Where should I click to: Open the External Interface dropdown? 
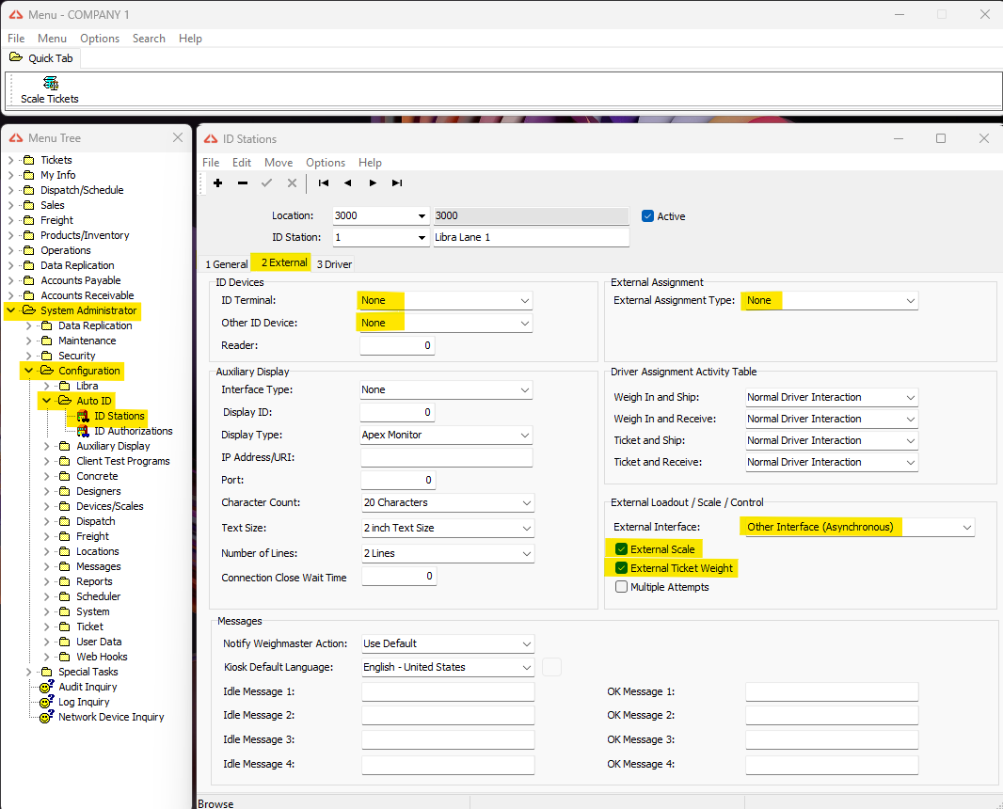pos(966,527)
